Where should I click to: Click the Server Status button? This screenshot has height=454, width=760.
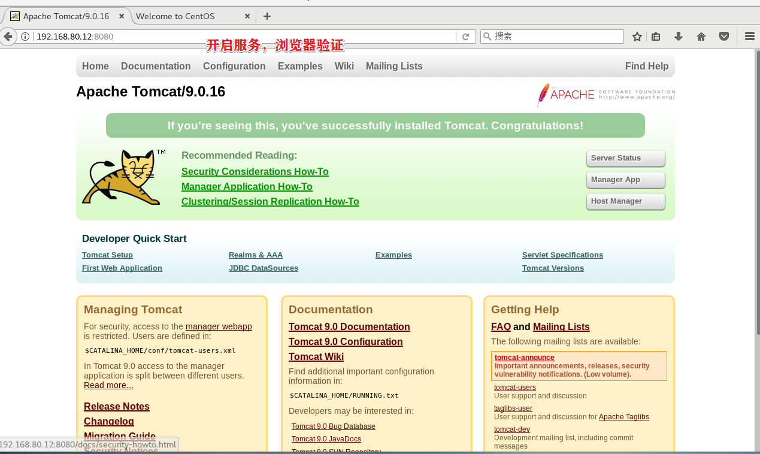point(626,158)
